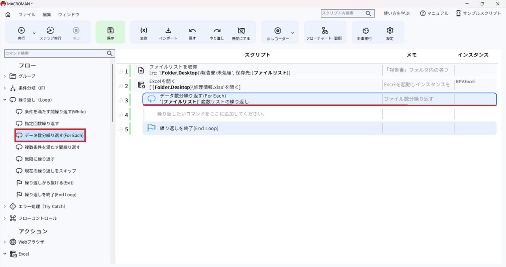Viewport: 506px width, 267px height.
Task: Toggle the circle marker beside row 5
Action: click(x=121, y=129)
